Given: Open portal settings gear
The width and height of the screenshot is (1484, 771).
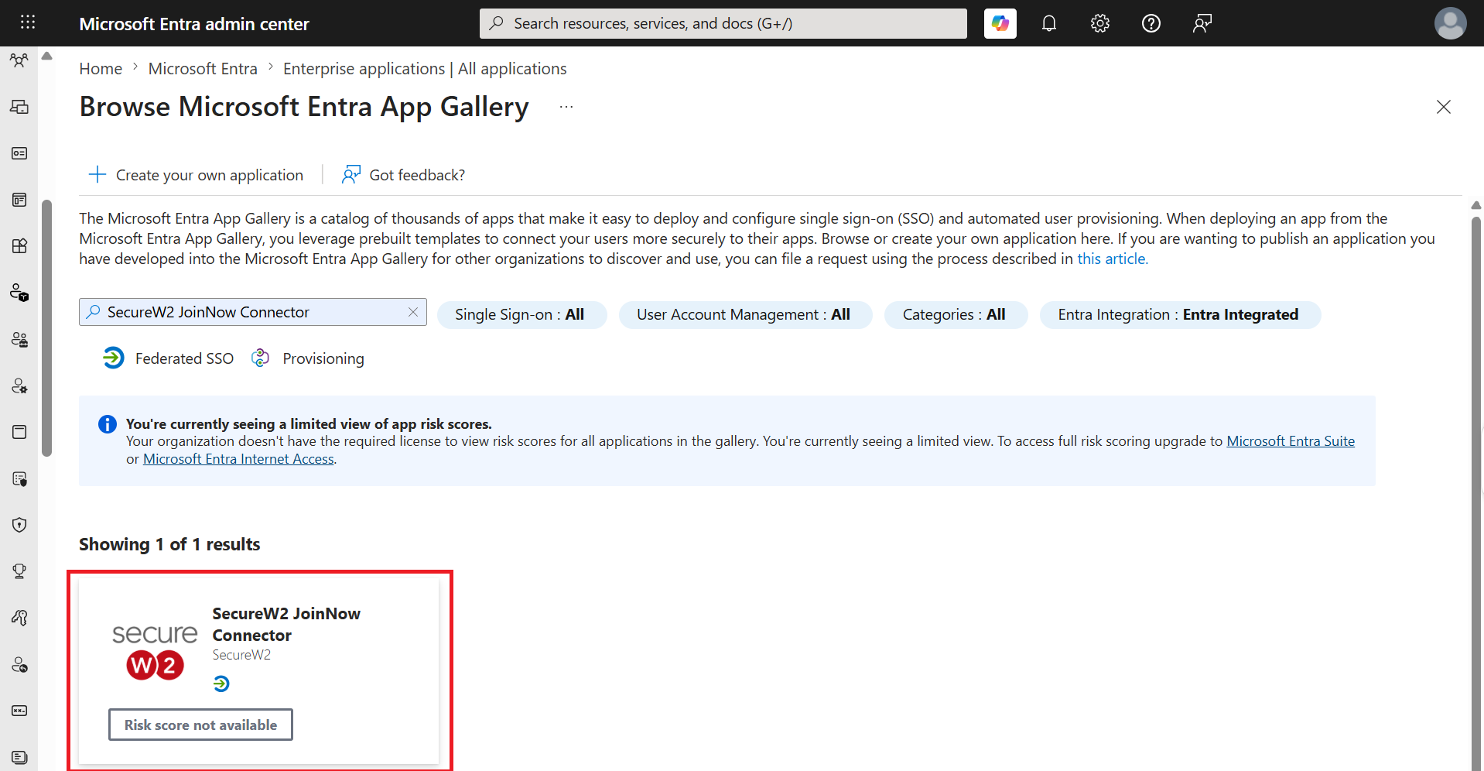Looking at the screenshot, I should 1100,23.
